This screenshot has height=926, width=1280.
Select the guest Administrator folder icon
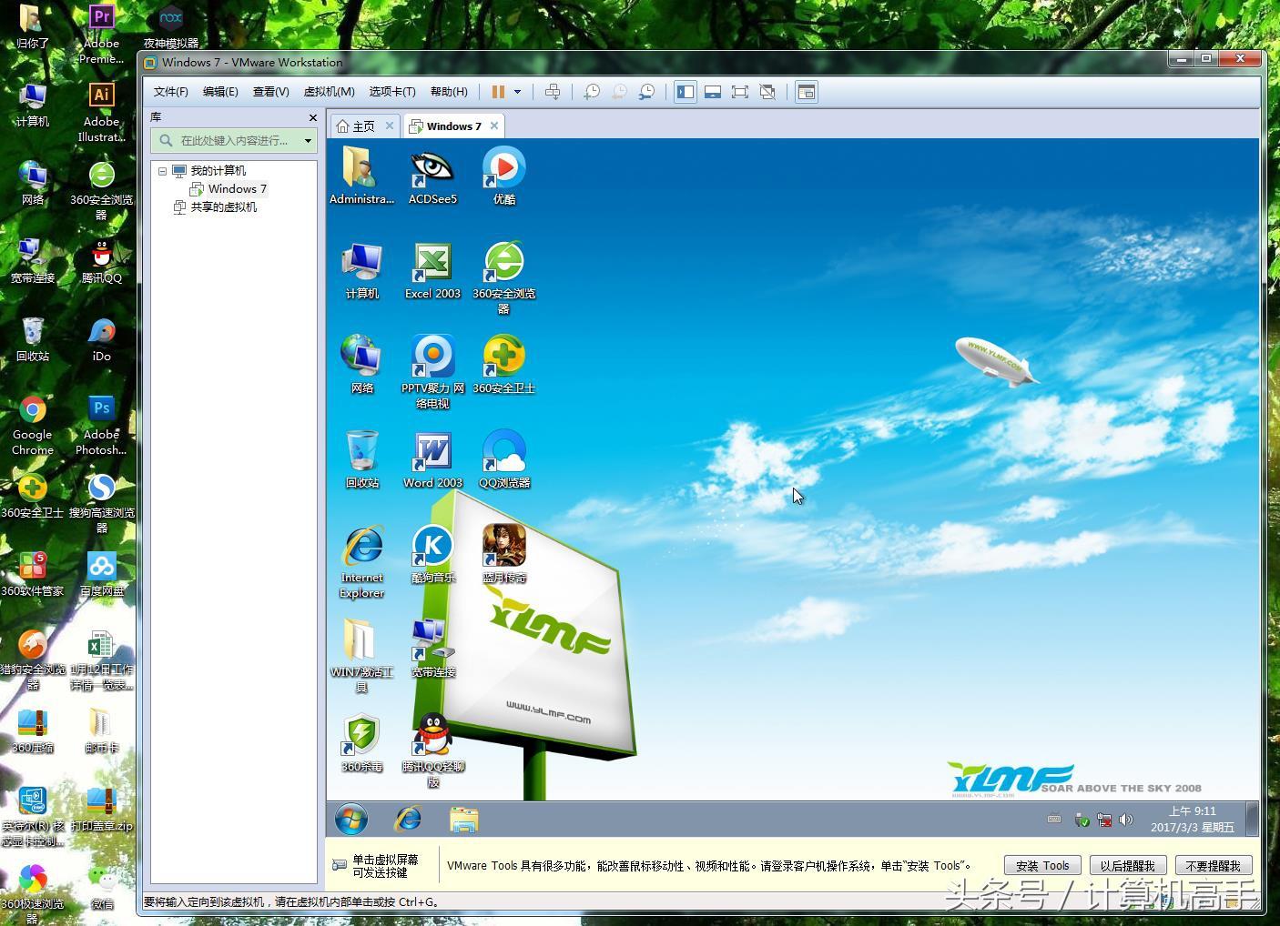tap(361, 176)
